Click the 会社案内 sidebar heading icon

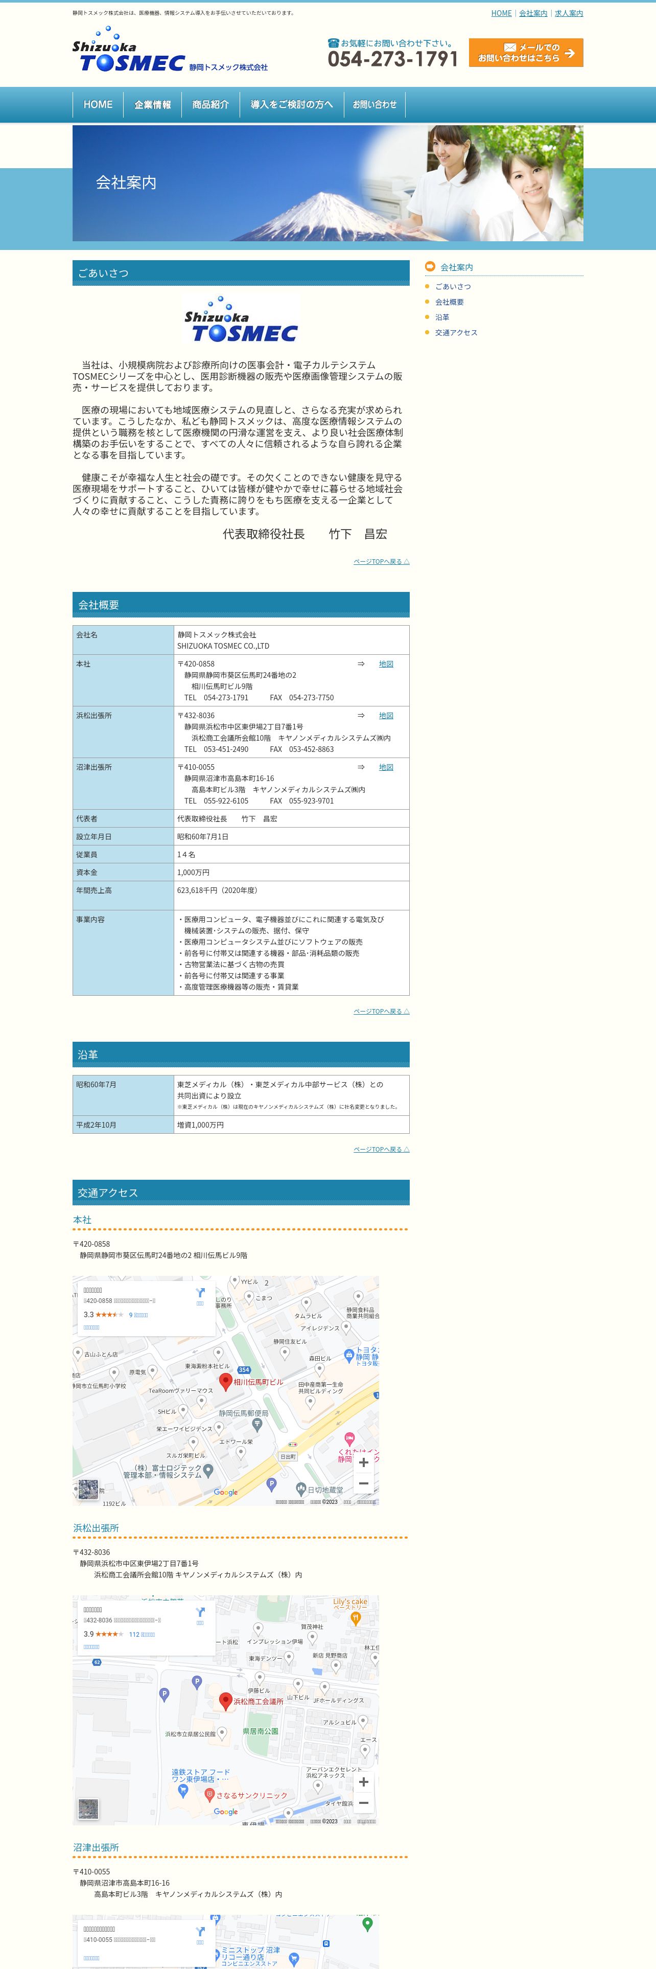pyautogui.click(x=430, y=267)
